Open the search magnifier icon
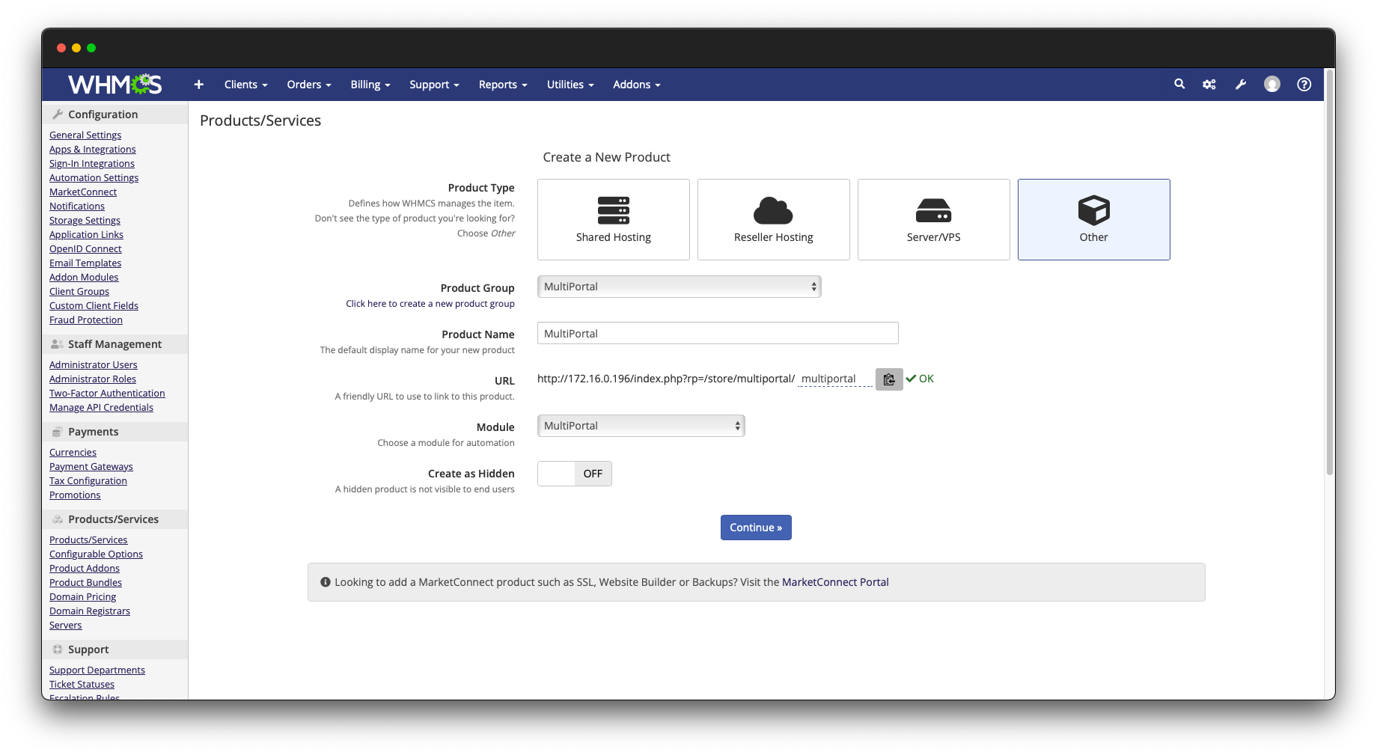Screen dimensions: 1377x755 pos(1179,85)
